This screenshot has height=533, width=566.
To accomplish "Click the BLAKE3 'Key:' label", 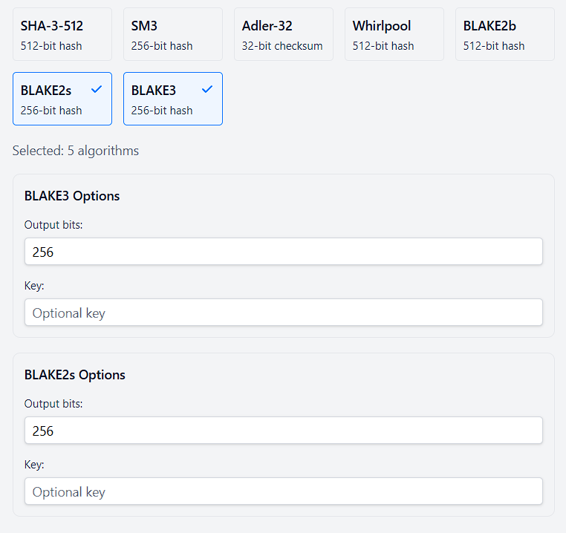I will tap(34, 286).
